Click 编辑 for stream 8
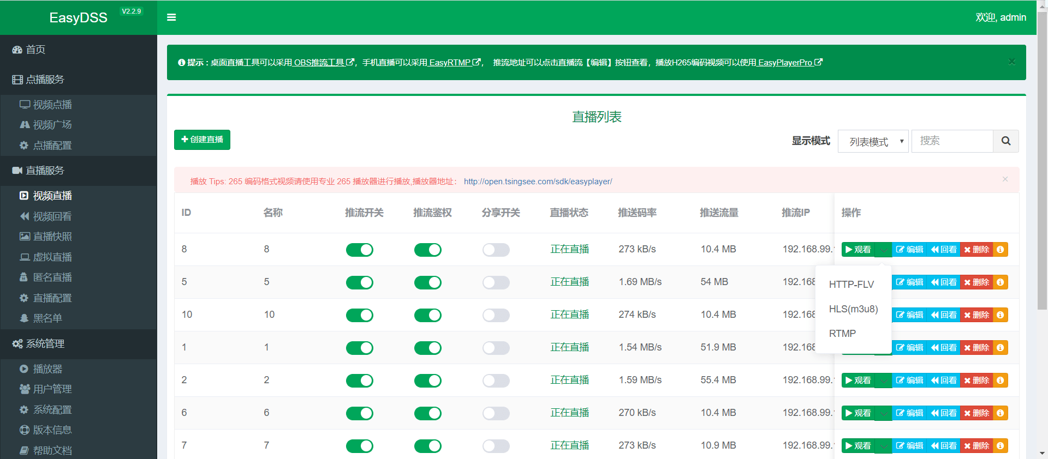The height and width of the screenshot is (459, 1048). point(909,250)
